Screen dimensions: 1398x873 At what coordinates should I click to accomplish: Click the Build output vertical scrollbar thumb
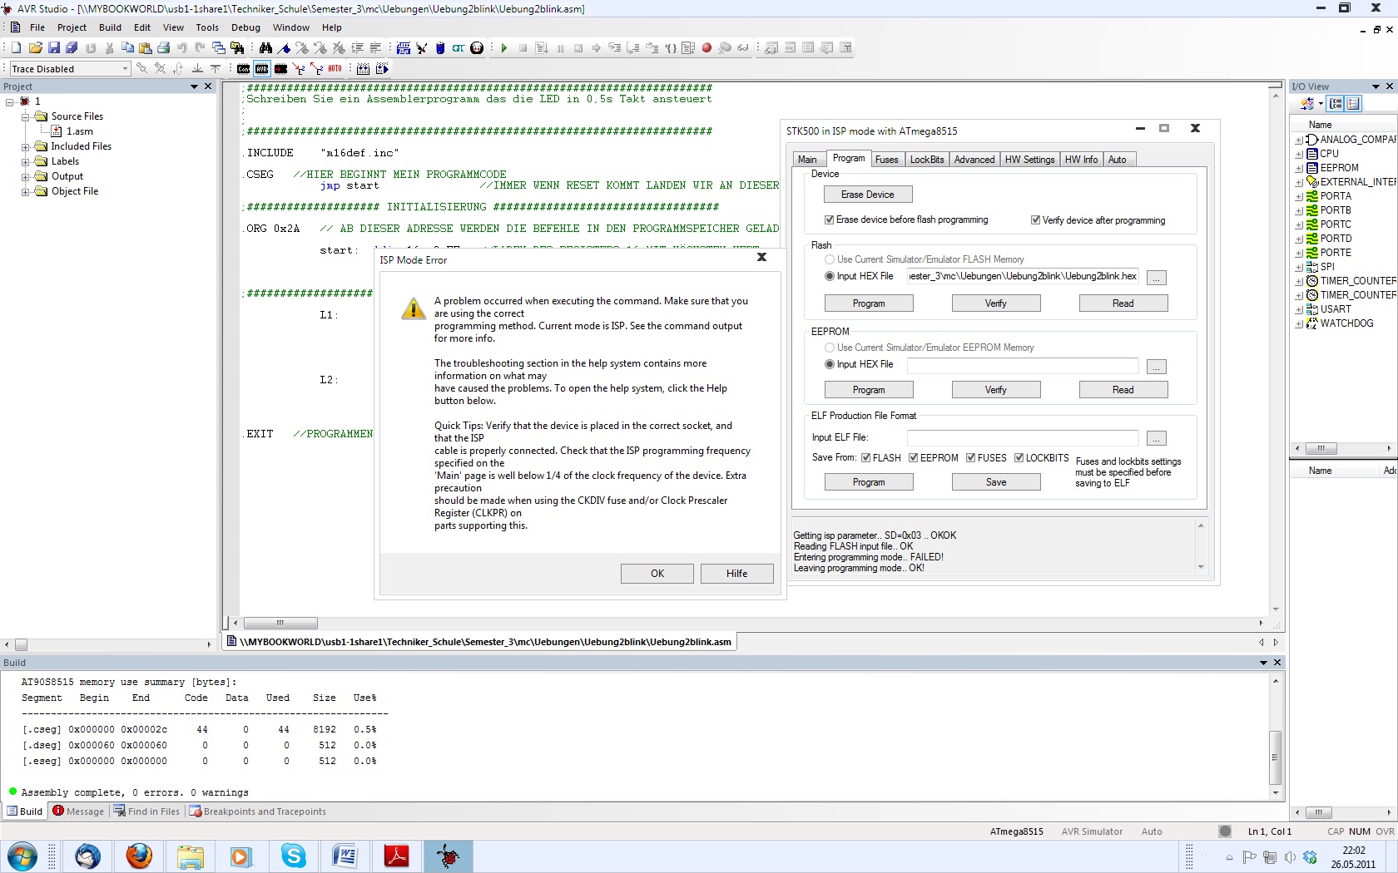[1275, 757]
